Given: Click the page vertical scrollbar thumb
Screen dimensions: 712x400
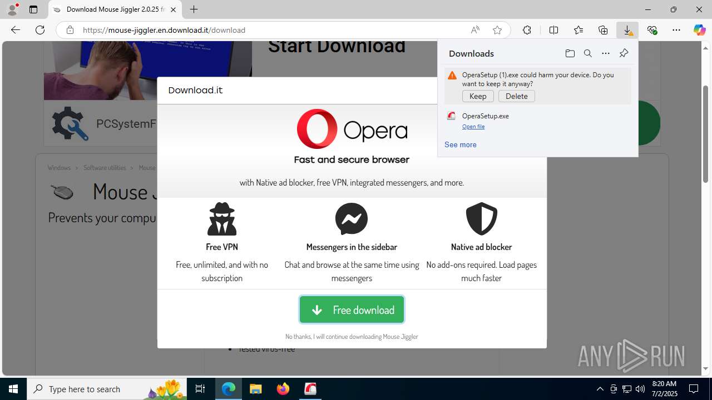Looking at the screenshot, I should 706,134.
